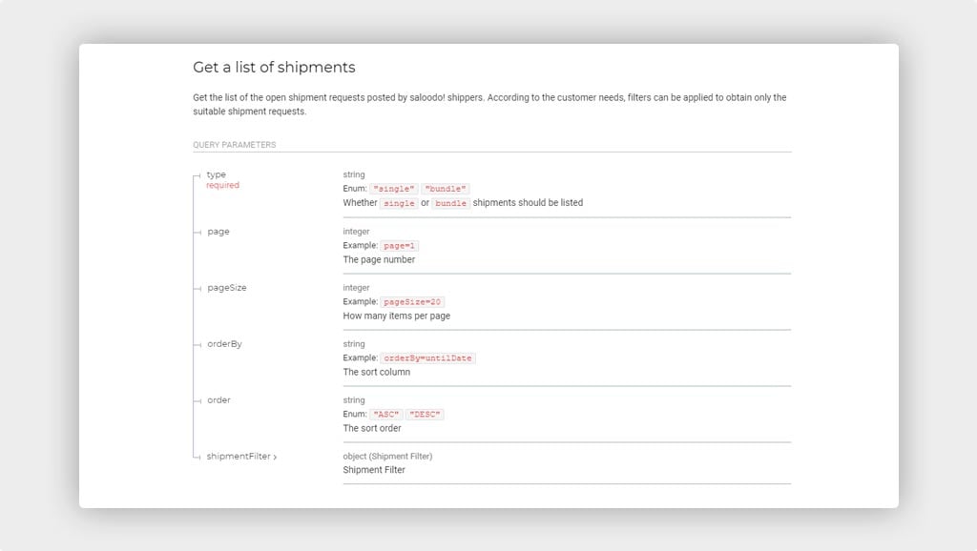Viewport: 977px width, 551px height.
Task: Select the orderBy parameter name
Action: click(x=224, y=344)
